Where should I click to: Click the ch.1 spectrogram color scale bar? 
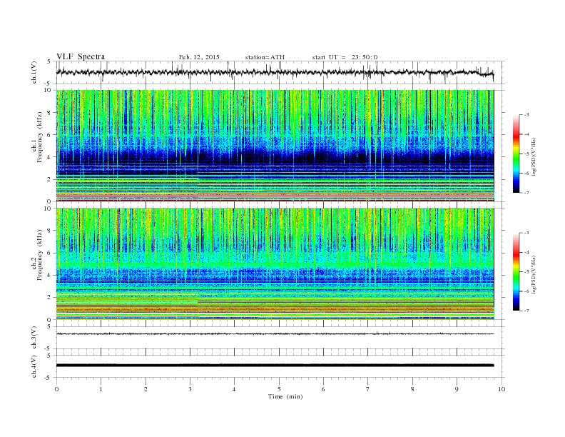[516, 154]
